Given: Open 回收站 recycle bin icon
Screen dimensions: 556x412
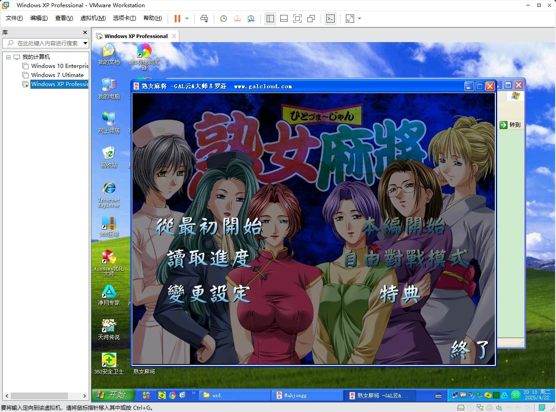Looking at the screenshot, I should [x=109, y=157].
